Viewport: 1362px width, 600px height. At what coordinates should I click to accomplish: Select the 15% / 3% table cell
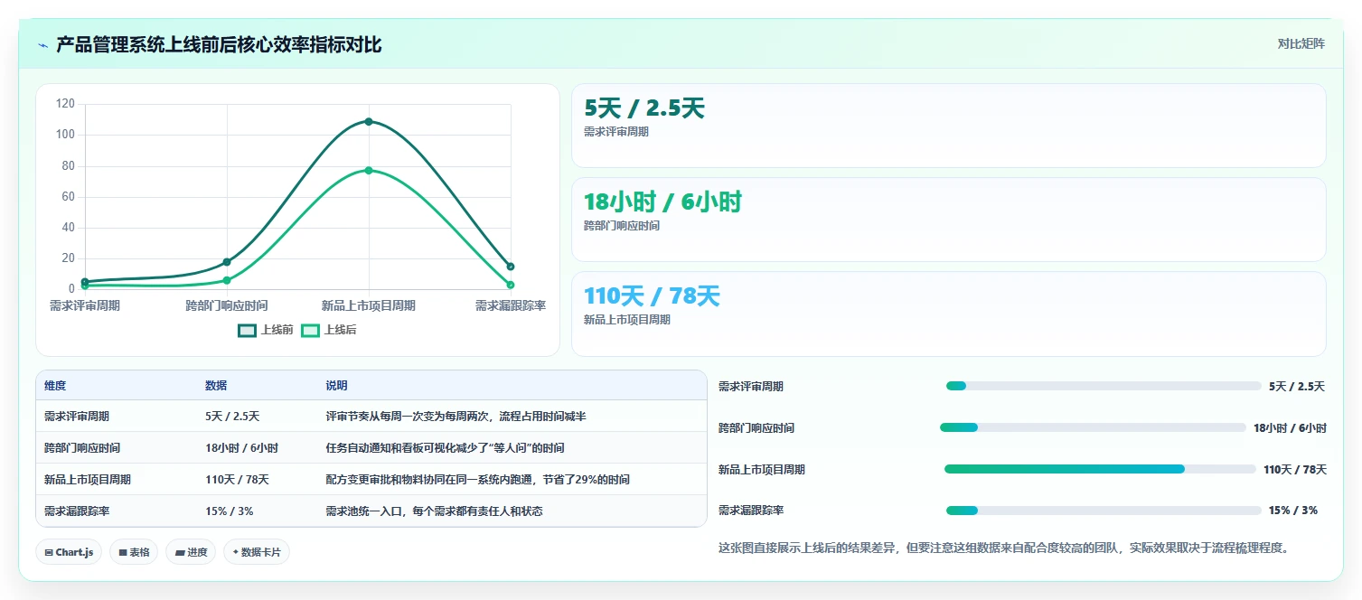click(230, 511)
